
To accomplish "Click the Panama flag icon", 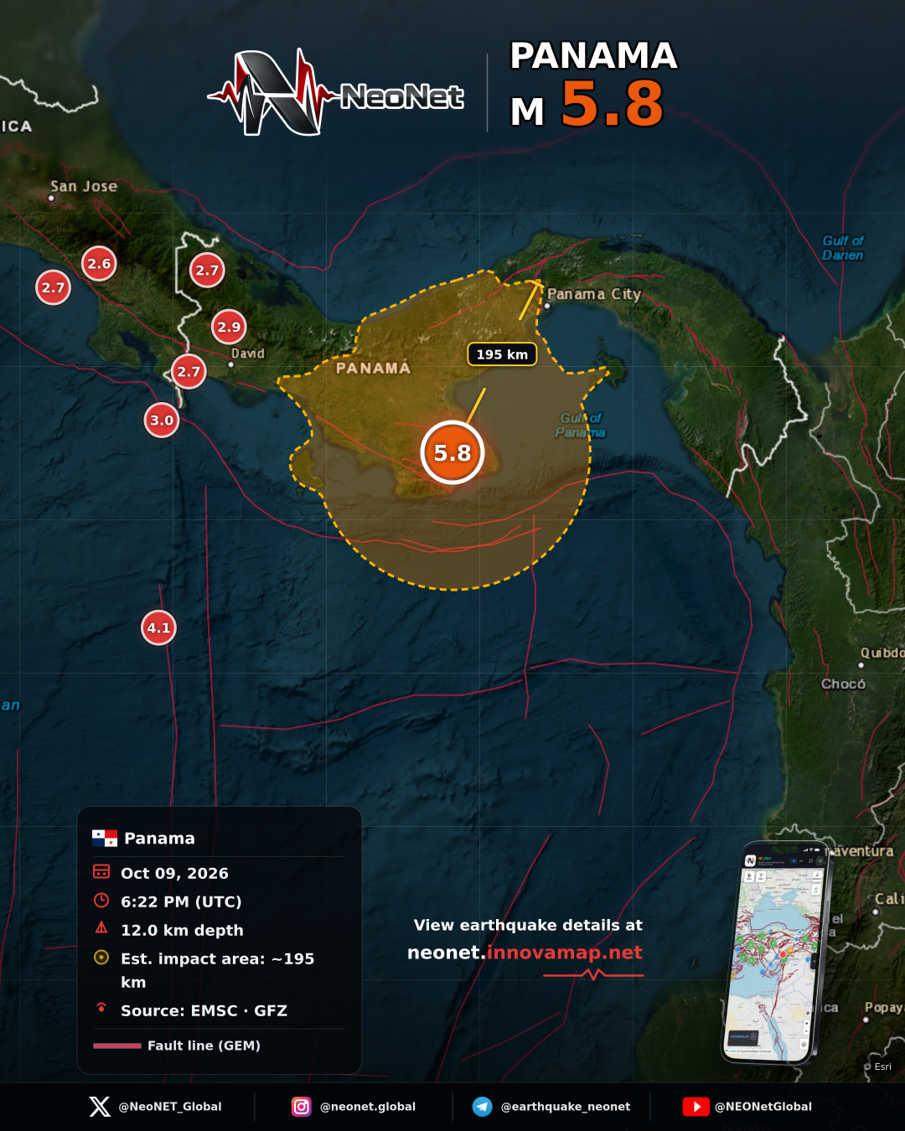I will pos(105,838).
